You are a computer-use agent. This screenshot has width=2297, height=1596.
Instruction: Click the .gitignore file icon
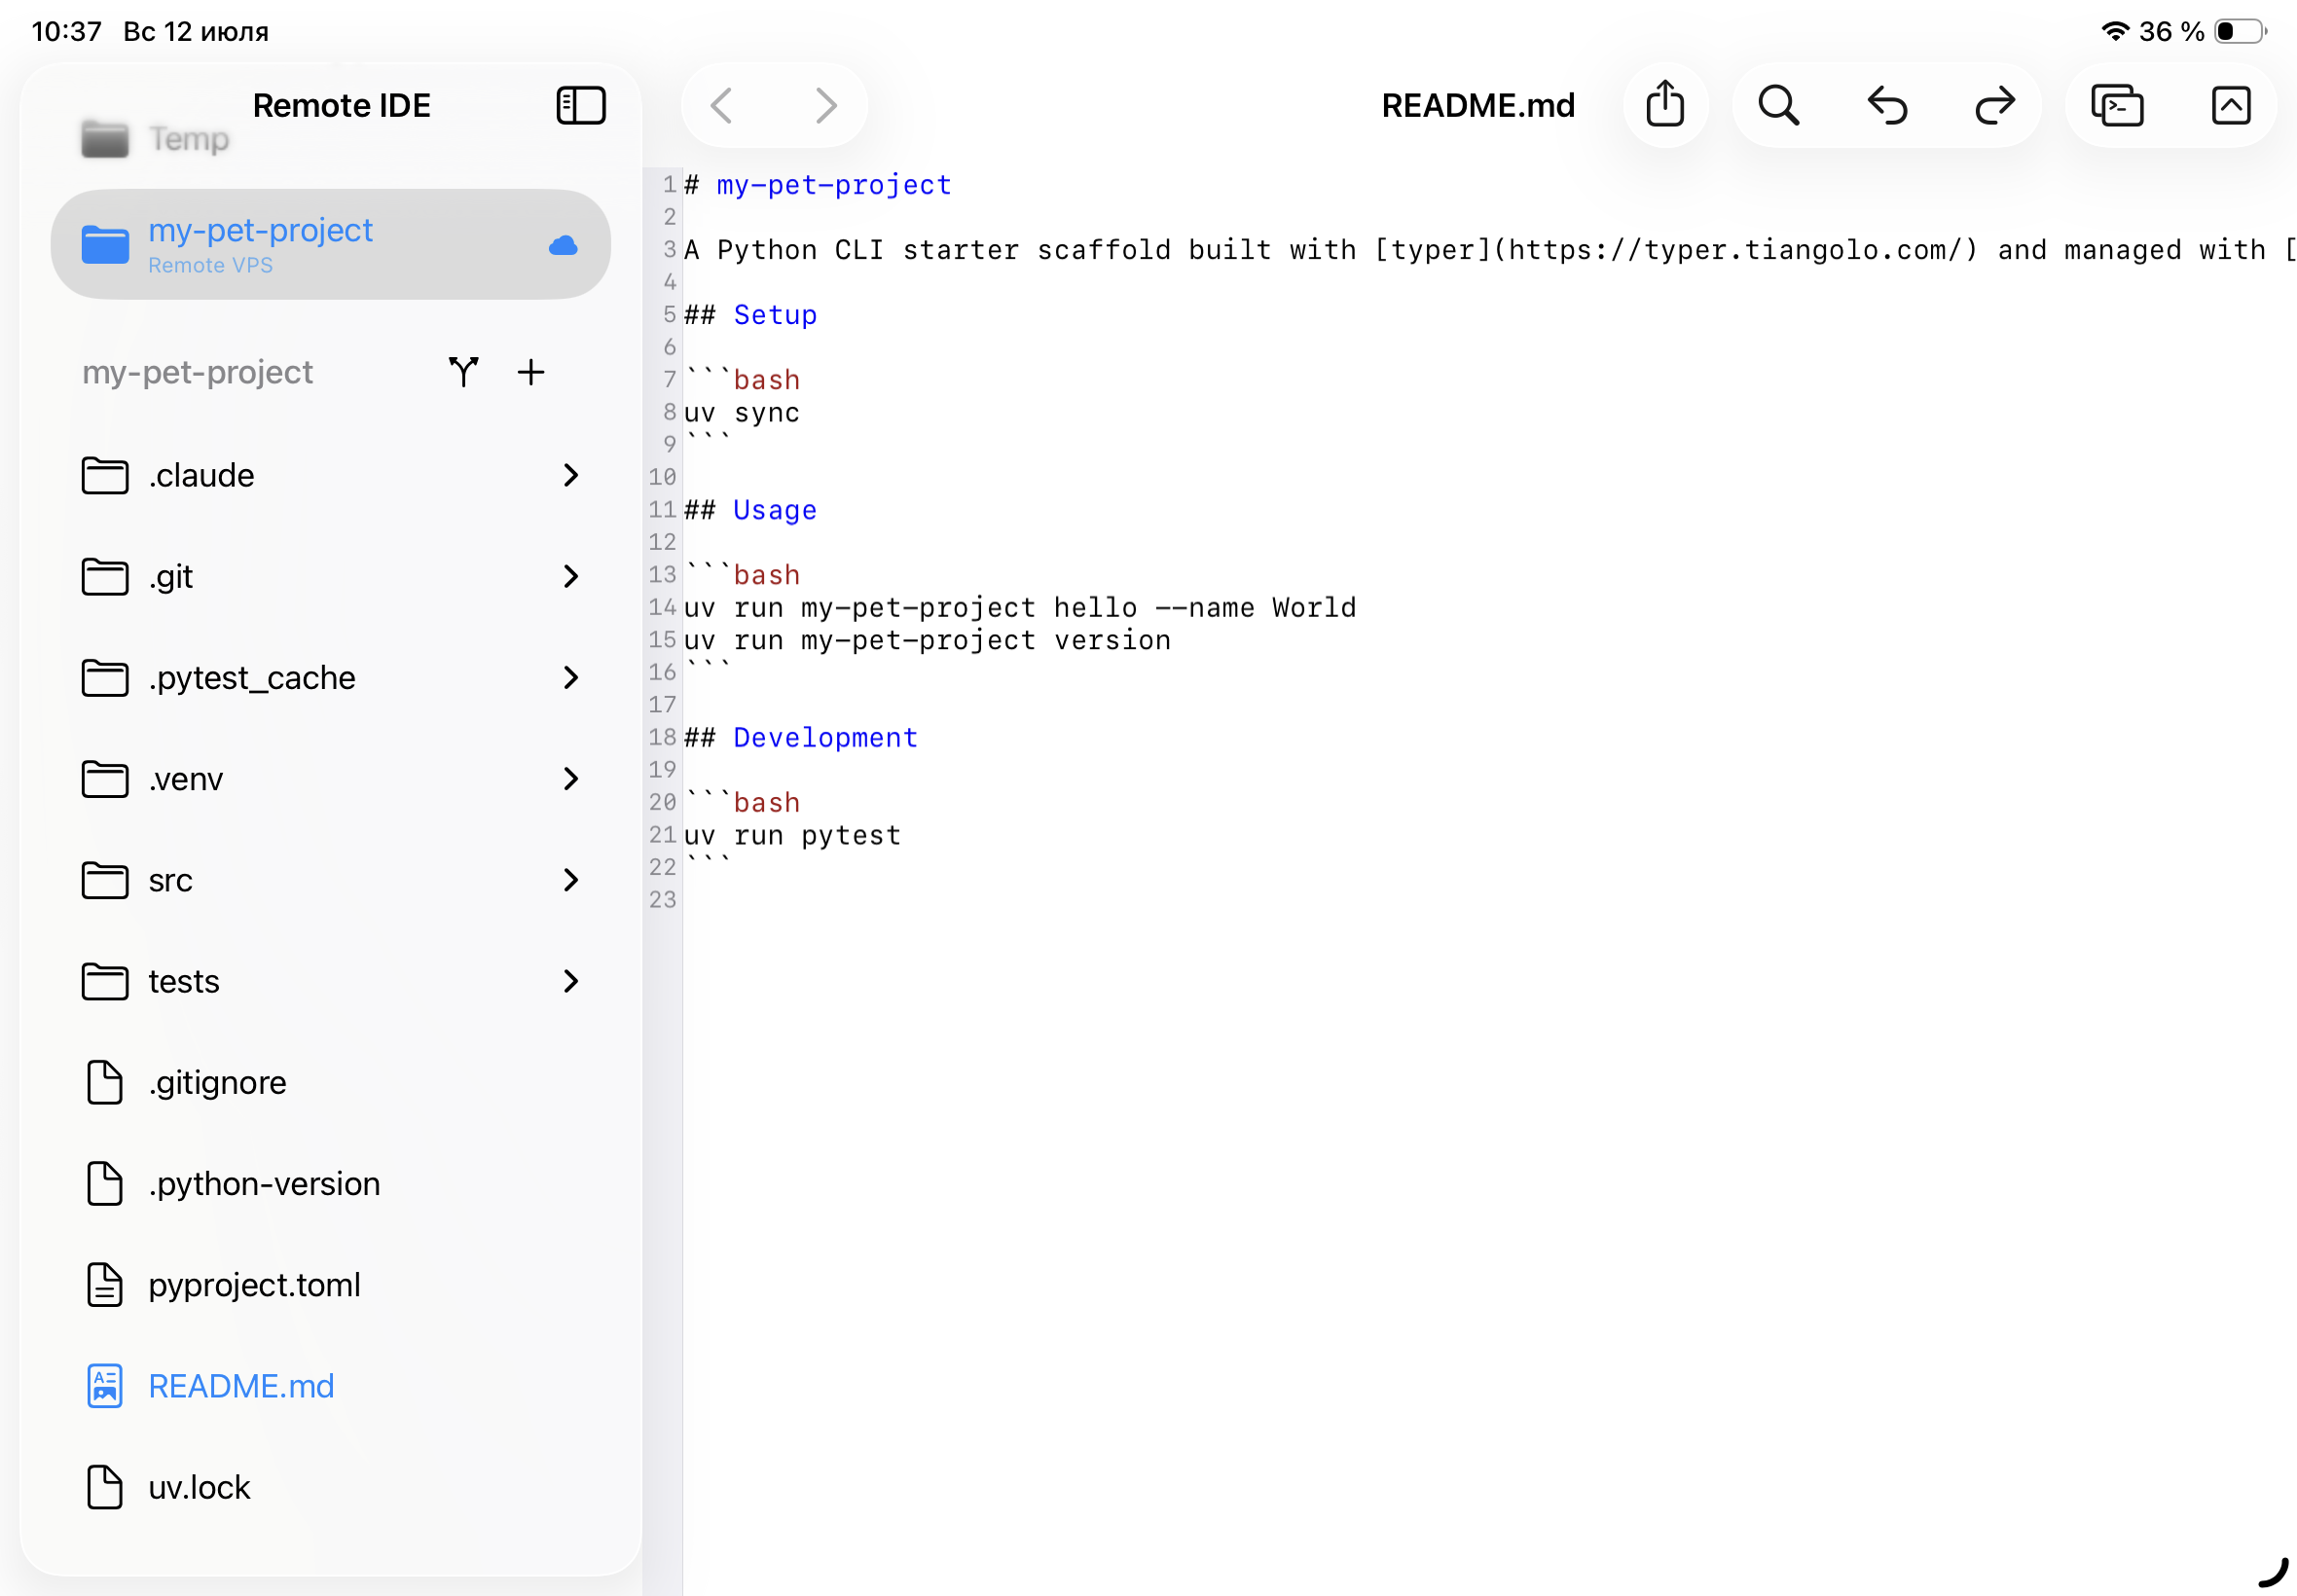[105, 1082]
